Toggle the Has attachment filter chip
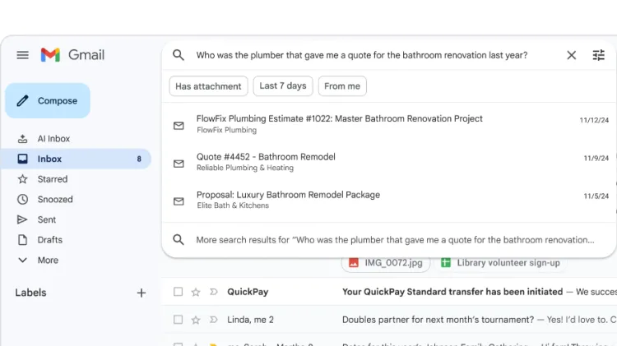 click(208, 86)
